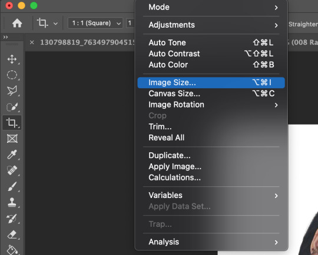Select the Elliptical Marquee tool
The image size is (318, 255).
point(12,75)
